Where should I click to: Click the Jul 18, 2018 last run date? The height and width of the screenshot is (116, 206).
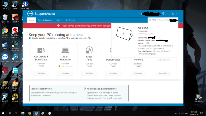click(x=67, y=66)
